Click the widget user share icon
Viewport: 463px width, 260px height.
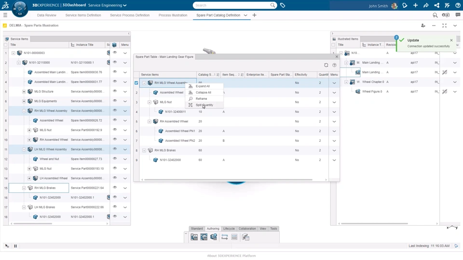pyautogui.click(x=423, y=26)
